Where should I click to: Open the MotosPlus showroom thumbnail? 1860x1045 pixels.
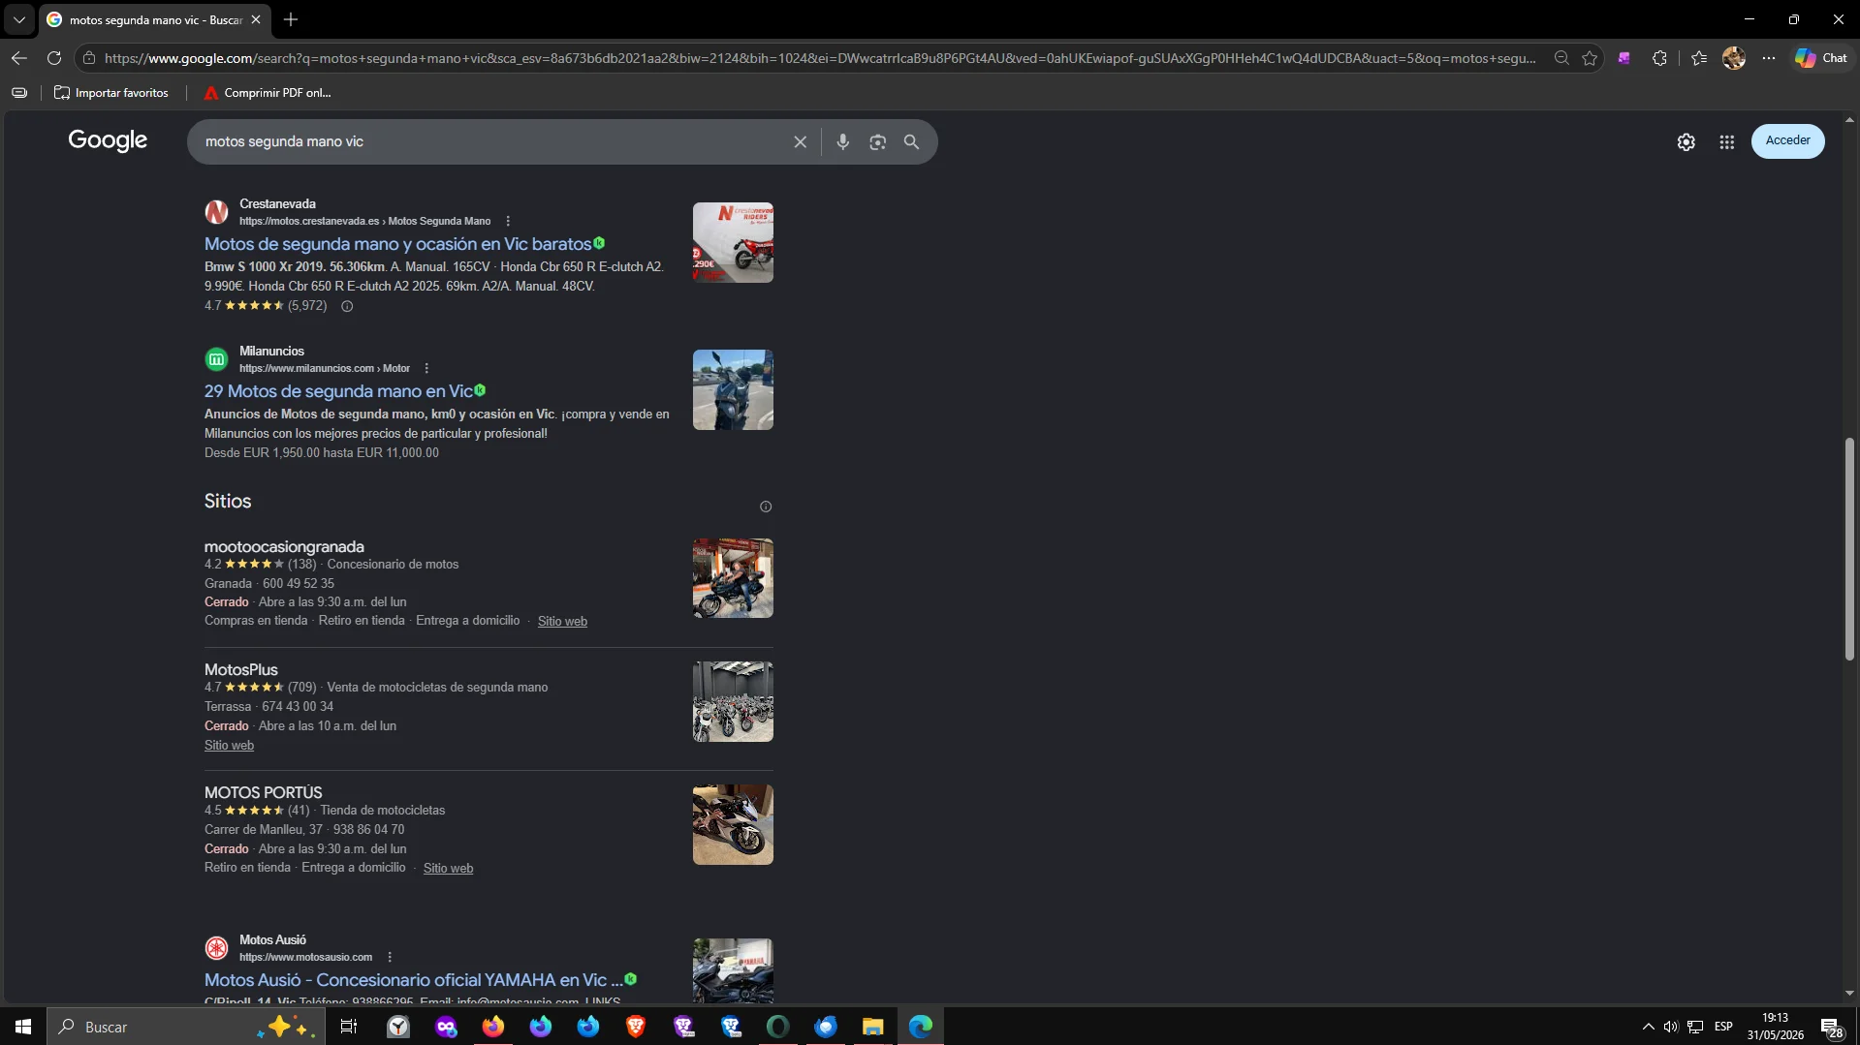pyautogui.click(x=733, y=701)
